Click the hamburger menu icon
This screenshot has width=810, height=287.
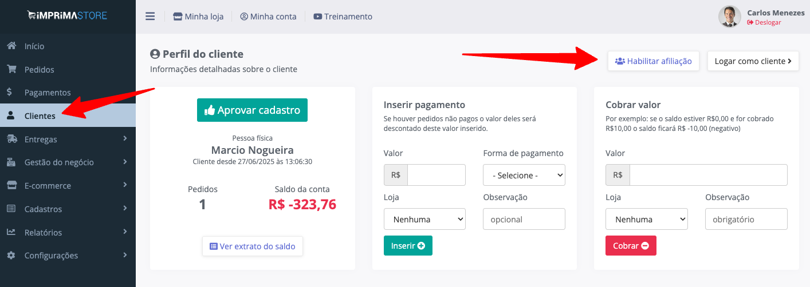click(x=150, y=17)
